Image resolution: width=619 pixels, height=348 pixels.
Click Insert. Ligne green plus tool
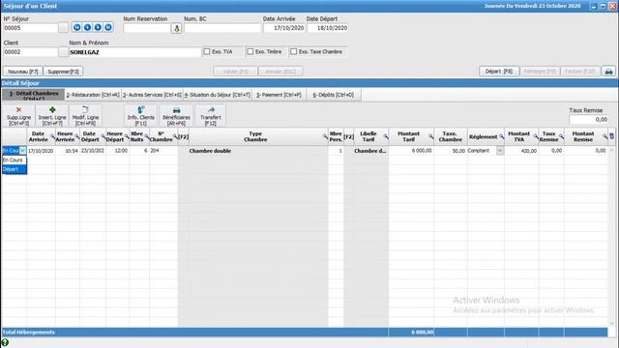click(x=52, y=116)
